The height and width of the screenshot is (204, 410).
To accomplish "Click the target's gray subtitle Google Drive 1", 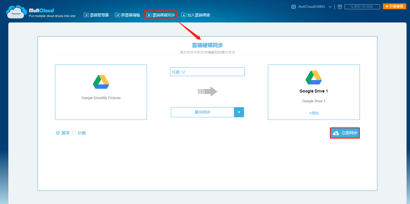I will coord(314,101).
